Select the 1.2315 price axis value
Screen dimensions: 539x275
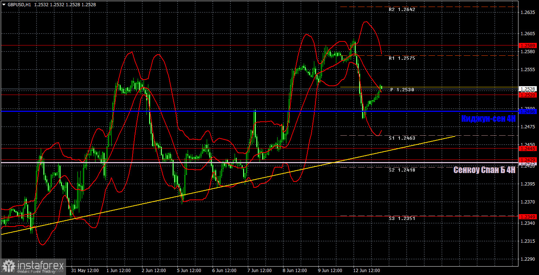528,241
